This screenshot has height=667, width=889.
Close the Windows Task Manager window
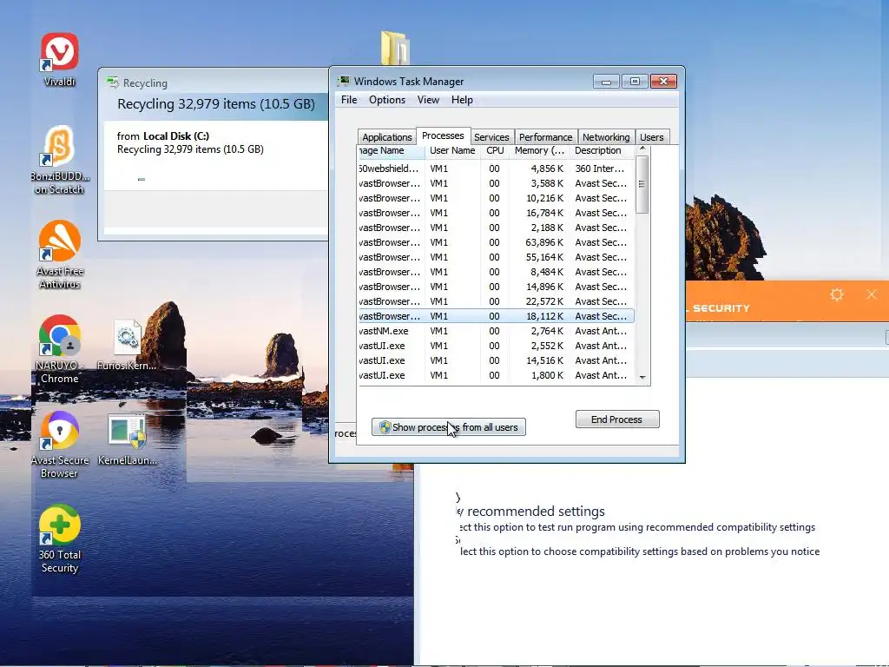coord(663,82)
